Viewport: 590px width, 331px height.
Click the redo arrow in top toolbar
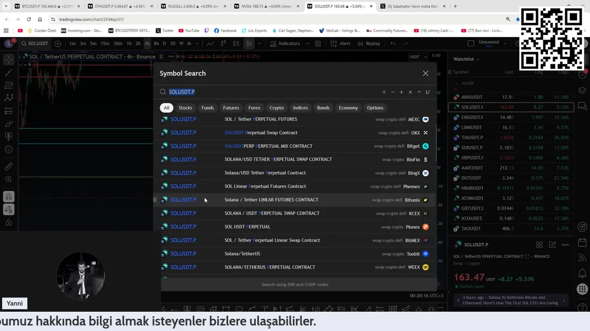click(x=406, y=44)
